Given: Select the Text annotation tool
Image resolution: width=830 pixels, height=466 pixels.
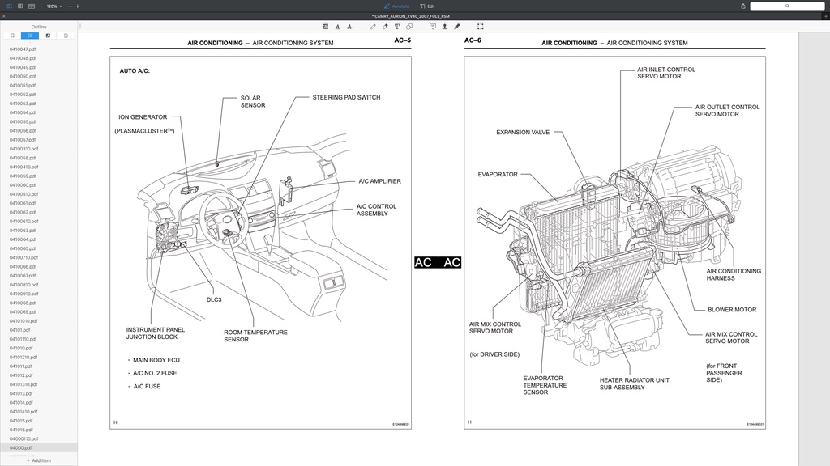Looking at the screenshot, I should point(396,26).
